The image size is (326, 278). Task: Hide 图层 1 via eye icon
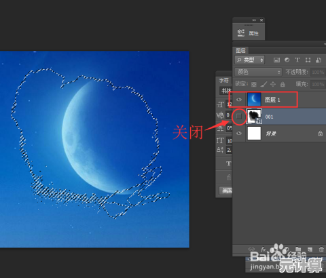pyautogui.click(x=239, y=100)
